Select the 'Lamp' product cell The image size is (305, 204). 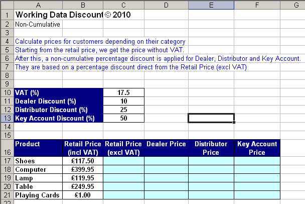(x=38, y=178)
